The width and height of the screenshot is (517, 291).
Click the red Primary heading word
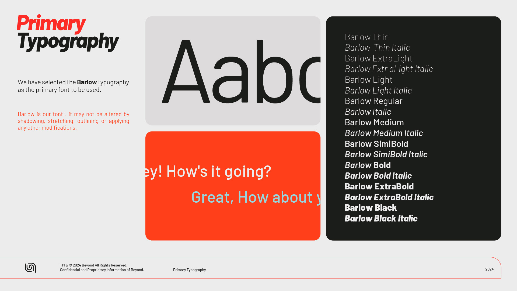pyautogui.click(x=51, y=24)
